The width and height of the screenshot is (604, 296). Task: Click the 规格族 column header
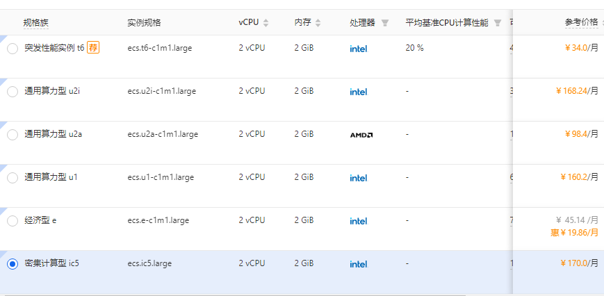[36, 22]
